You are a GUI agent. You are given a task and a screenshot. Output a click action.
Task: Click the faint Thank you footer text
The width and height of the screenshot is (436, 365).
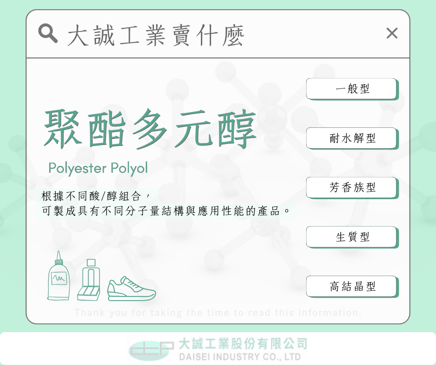(x=218, y=313)
